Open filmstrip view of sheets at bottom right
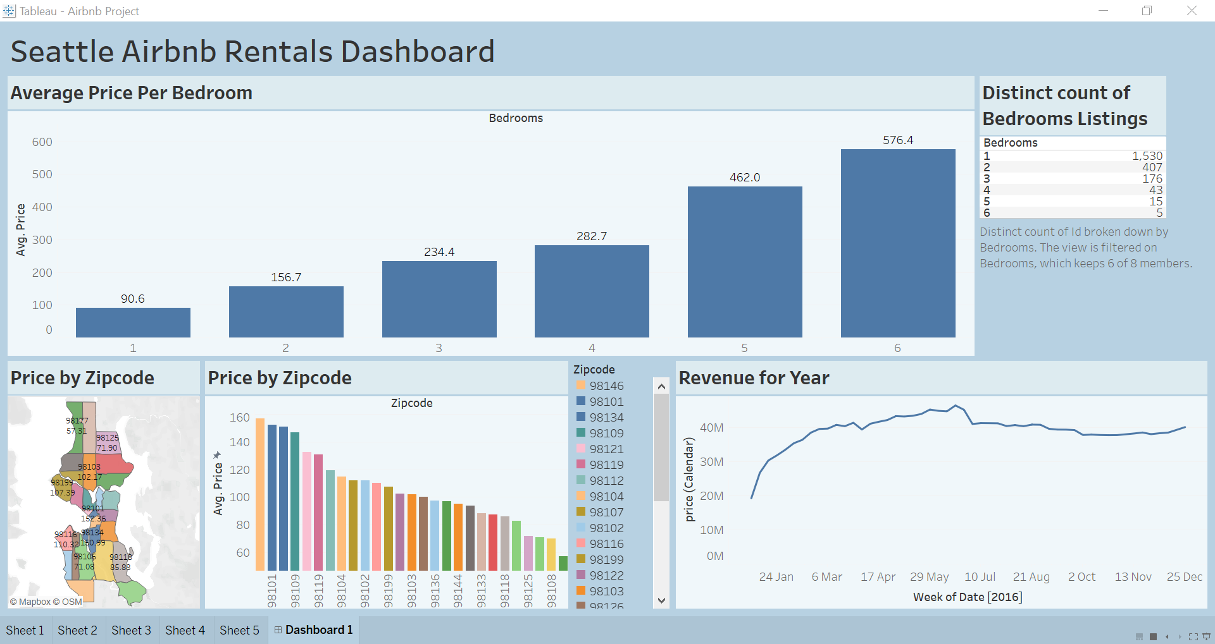This screenshot has width=1215, height=644. [x=1139, y=636]
